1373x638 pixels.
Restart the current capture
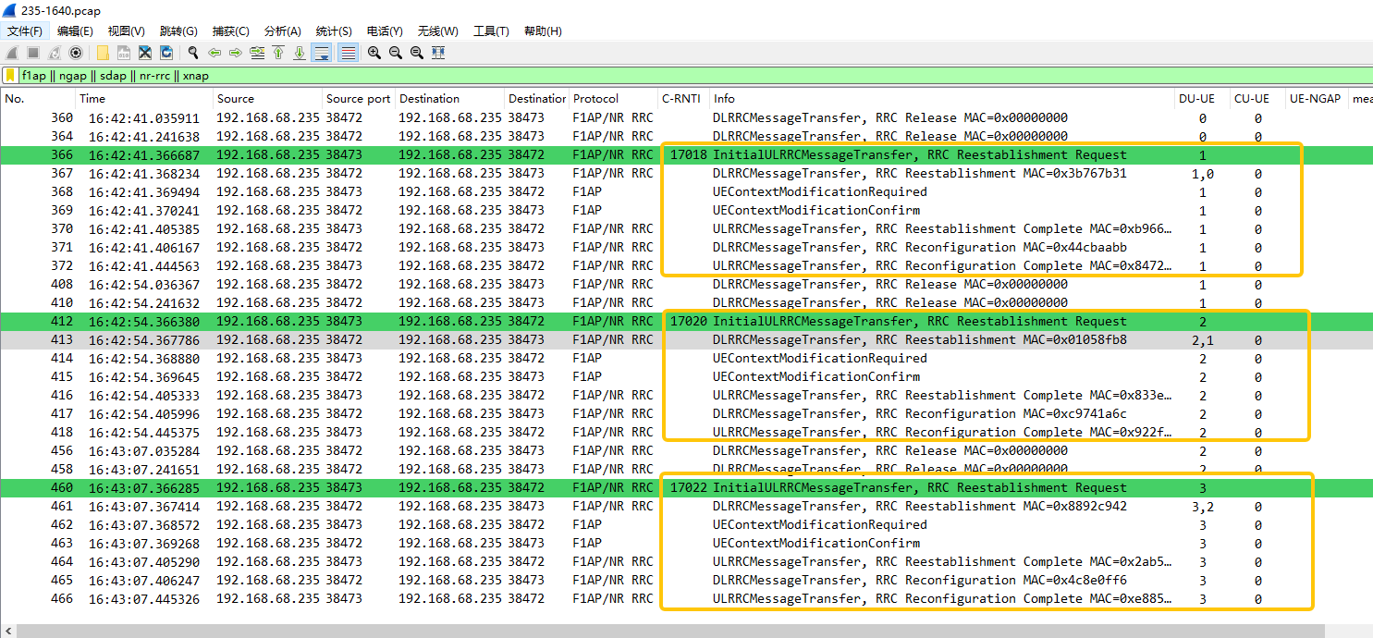point(55,53)
